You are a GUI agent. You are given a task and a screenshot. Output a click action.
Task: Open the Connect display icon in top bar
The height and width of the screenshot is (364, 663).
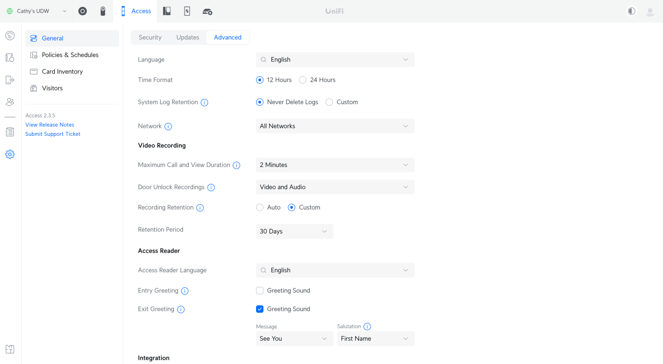(187, 11)
